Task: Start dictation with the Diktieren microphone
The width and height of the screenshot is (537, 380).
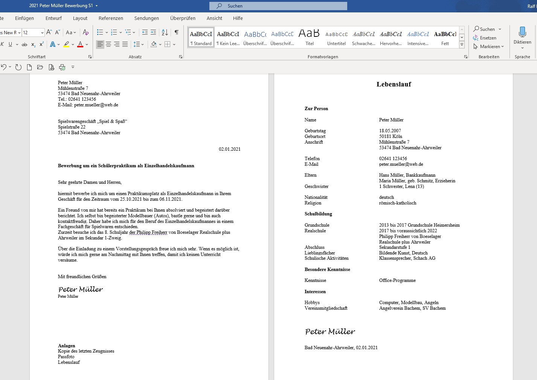Action: click(x=522, y=37)
